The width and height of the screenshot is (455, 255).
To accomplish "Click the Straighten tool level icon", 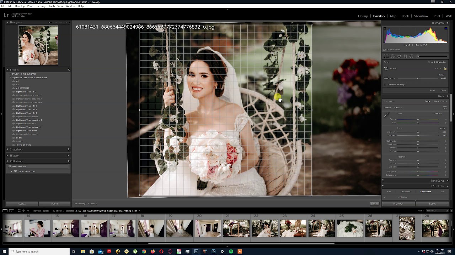I will [386, 78].
